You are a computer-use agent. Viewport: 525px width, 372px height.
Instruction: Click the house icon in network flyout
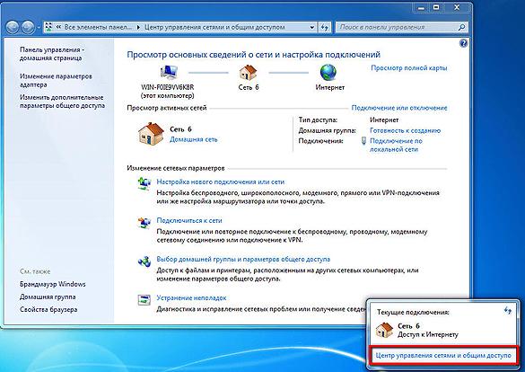[x=384, y=330]
